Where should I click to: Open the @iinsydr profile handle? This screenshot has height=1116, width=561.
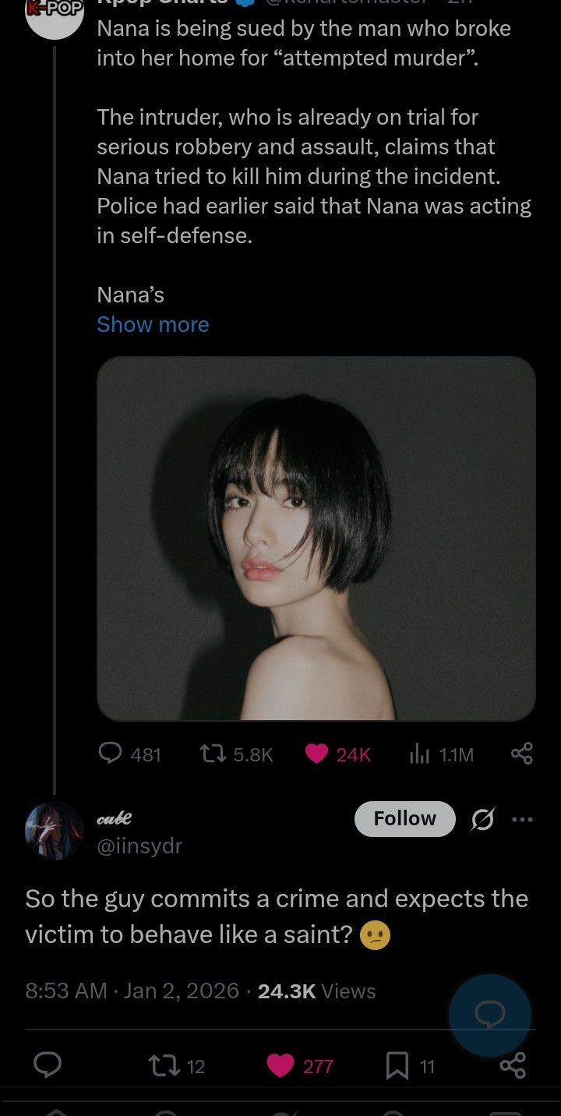tap(139, 846)
